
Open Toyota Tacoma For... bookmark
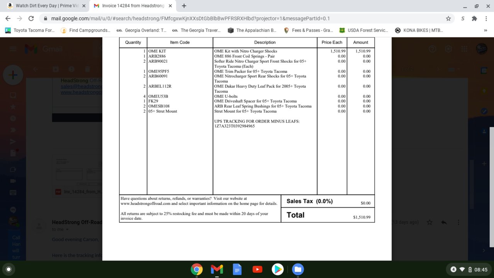30,30
